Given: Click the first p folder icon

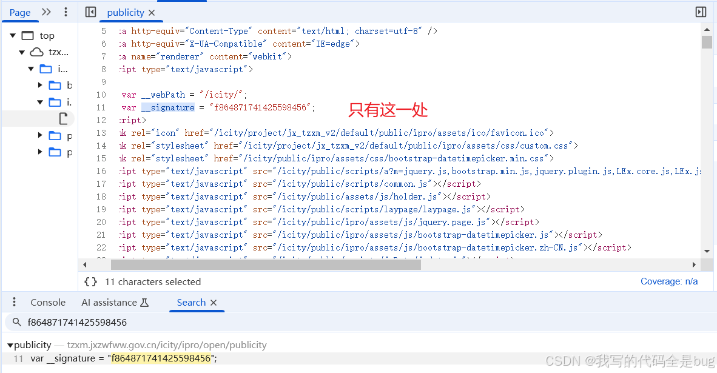Looking at the screenshot, I should (55, 135).
